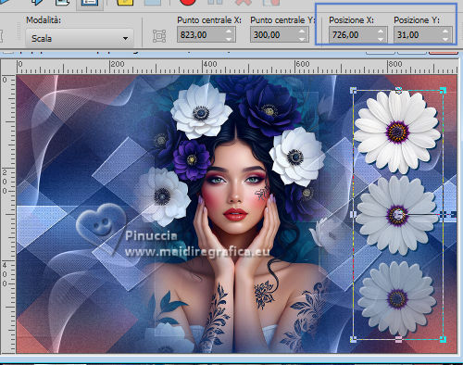Viewport: 463px width, 365px height.
Task: Click the Posizione Y field showing 31,00
Action: [418, 34]
